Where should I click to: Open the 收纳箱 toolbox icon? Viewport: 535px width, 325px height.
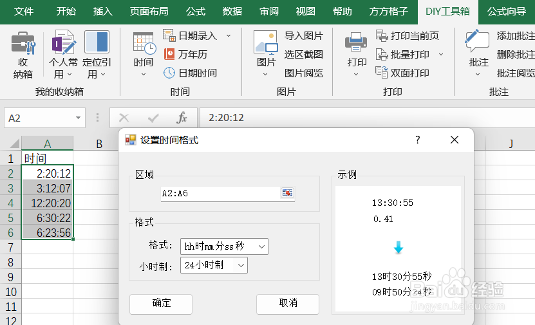(x=23, y=45)
